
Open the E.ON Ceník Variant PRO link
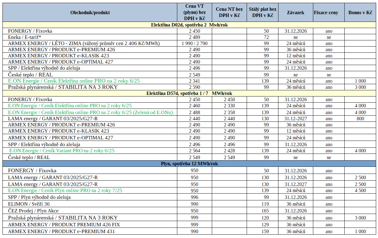62,151
